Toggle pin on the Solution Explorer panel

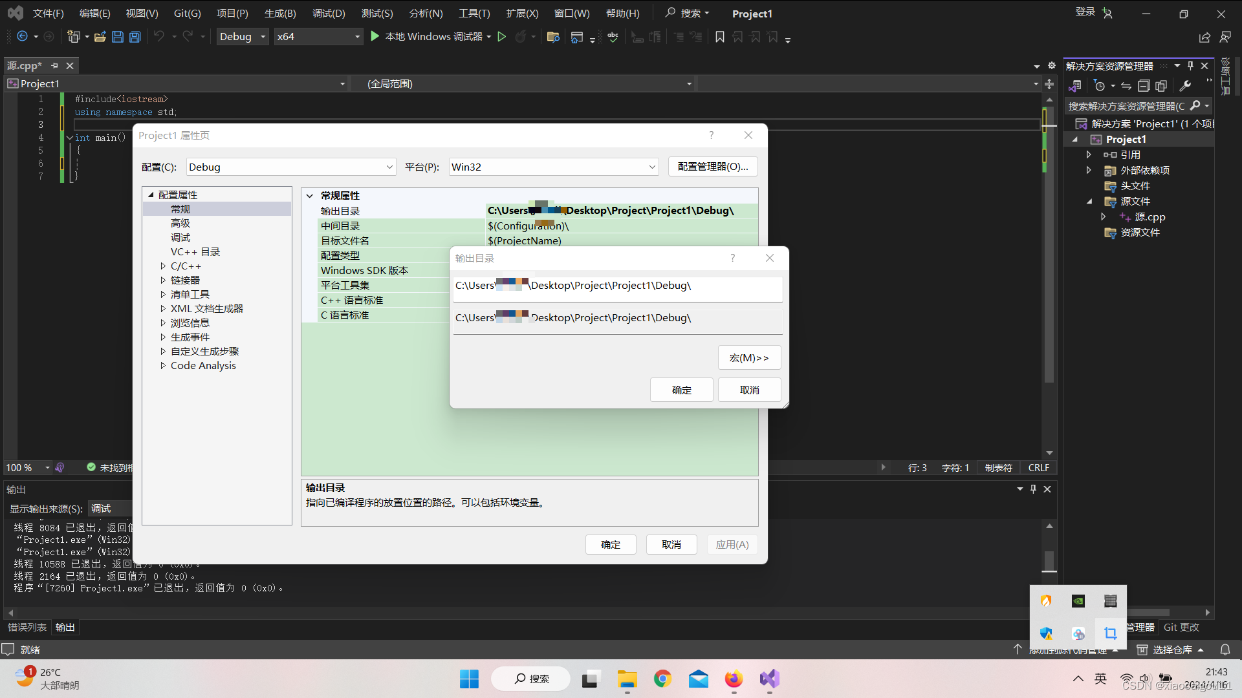[1190, 66]
